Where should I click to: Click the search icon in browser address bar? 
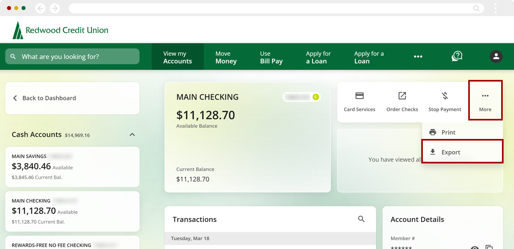[476, 8]
